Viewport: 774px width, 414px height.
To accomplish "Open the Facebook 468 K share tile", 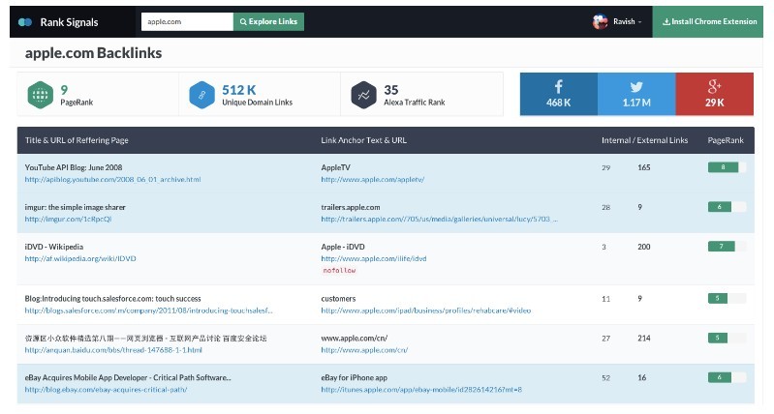I will tap(559, 94).
